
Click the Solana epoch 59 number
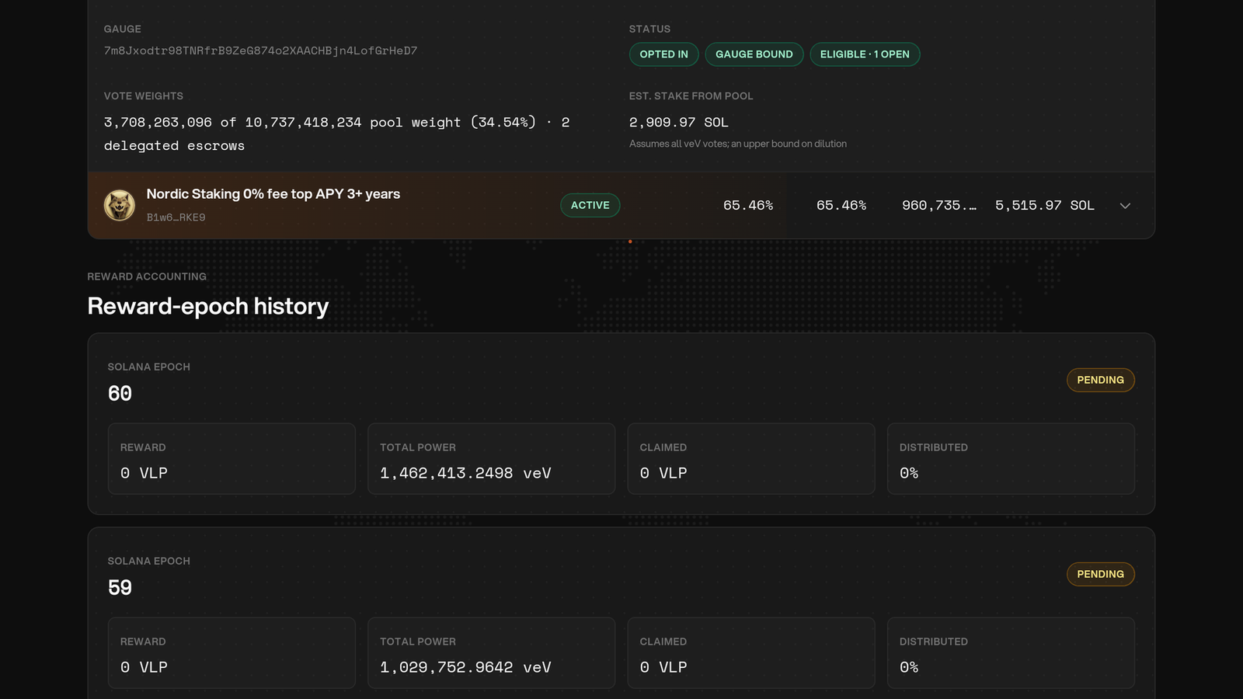(x=120, y=588)
